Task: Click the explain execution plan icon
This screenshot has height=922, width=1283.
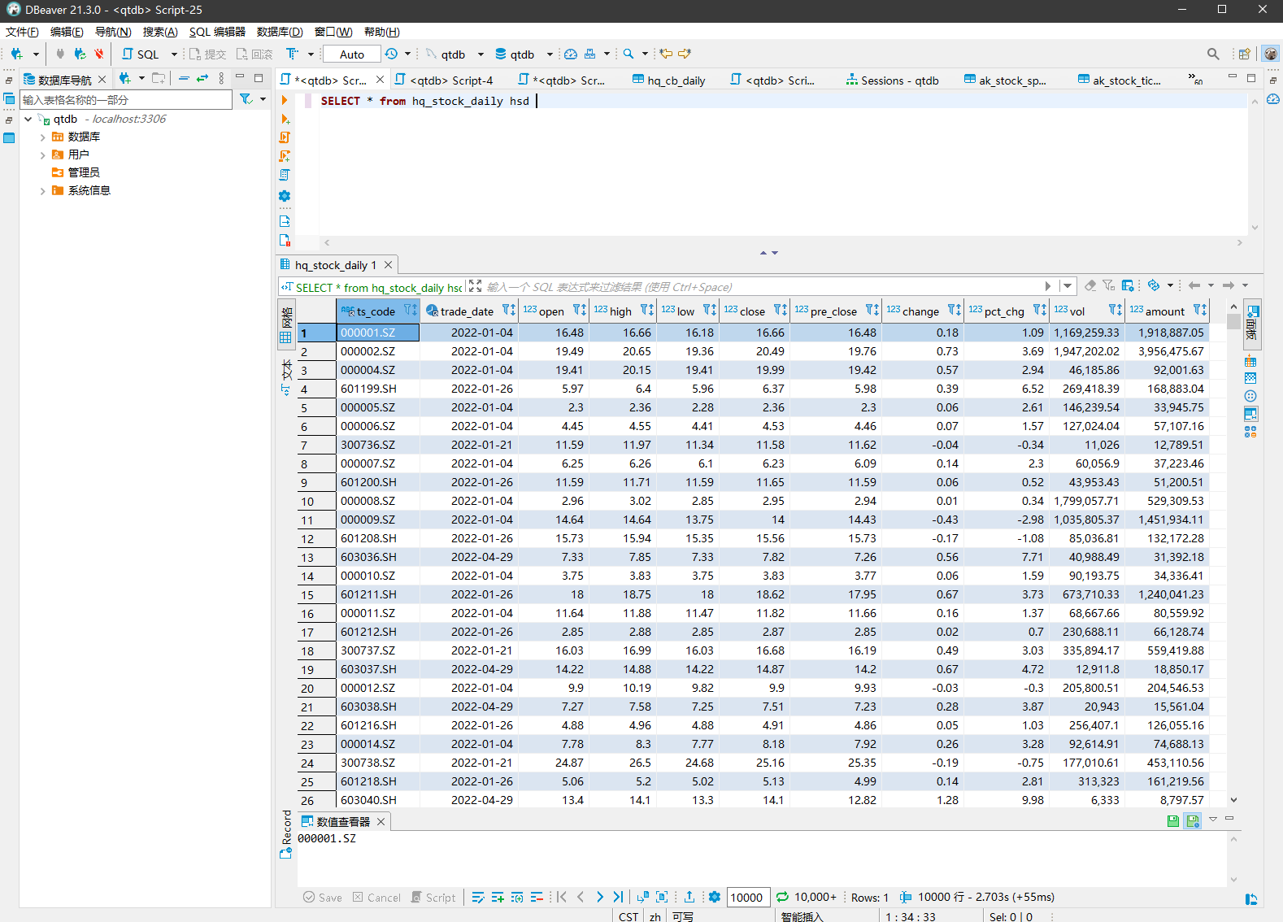Action: coord(285,175)
